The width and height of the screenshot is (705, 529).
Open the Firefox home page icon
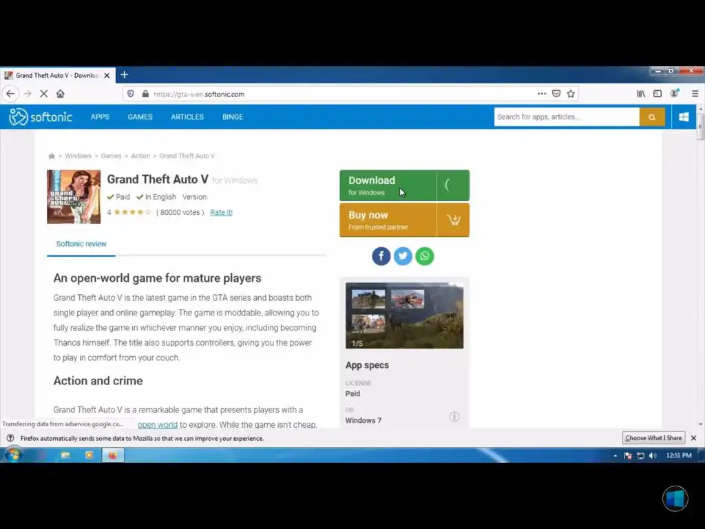coord(61,94)
